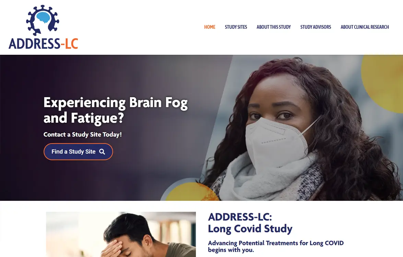Viewport: 403px width, 257px height.
Task: Click the ADDRESS-LC brain virus logo icon
Action: coord(43,20)
